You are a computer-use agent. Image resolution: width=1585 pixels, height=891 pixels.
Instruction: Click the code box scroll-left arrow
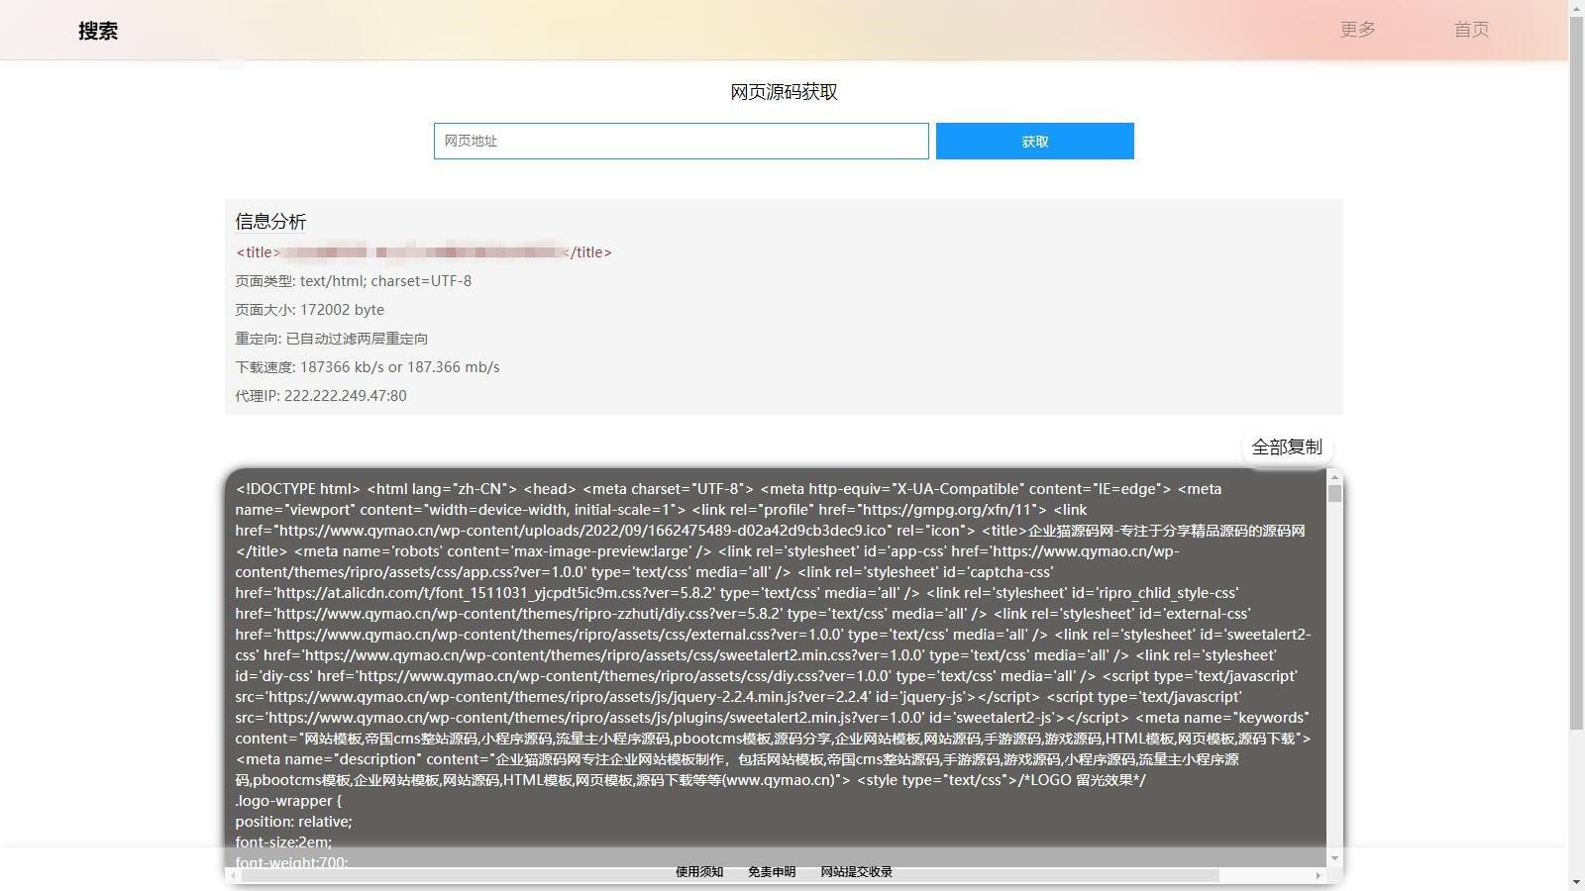coord(233,876)
